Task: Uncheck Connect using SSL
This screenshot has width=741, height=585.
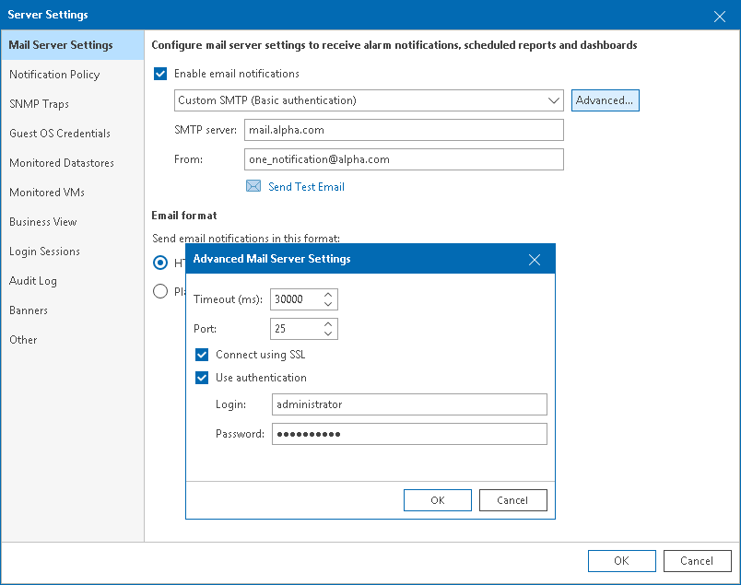Action: pos(202,354)
